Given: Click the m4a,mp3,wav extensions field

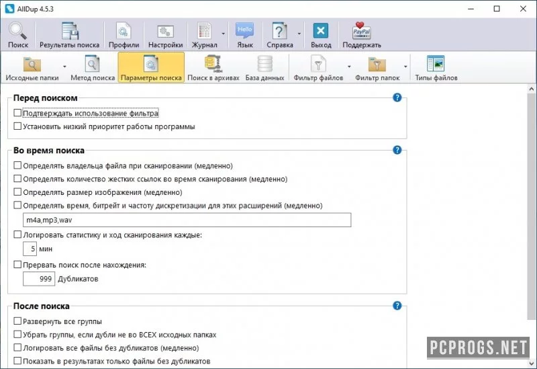Looking at the screenshot, I should 187,220.
